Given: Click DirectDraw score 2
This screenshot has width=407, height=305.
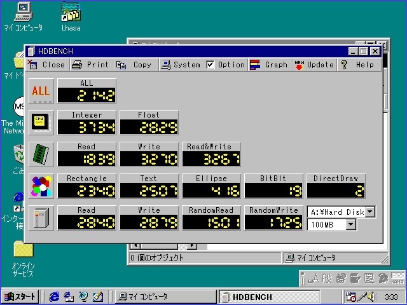Looking at the screenshot, I should (x=336, y=191).
